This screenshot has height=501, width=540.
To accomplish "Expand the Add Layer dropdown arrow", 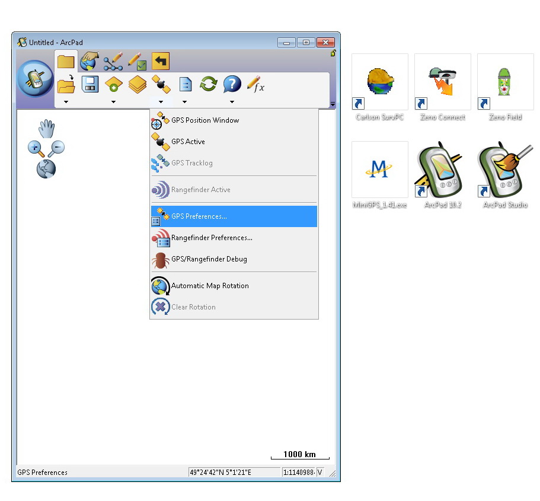I will pyautogui.click(x=113, y=102).
